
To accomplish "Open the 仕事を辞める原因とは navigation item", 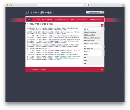I will [95, 20].
